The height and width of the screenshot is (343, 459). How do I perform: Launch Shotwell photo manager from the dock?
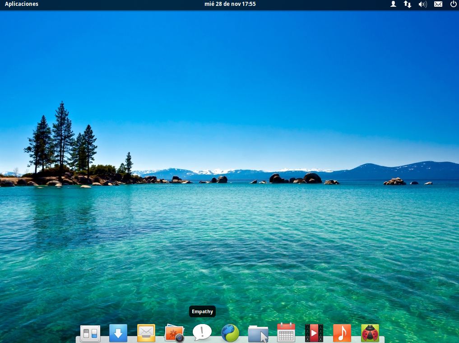174,333
